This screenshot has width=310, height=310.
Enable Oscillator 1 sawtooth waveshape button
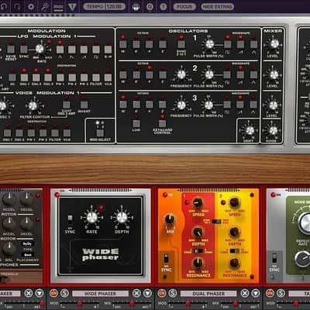240,44
